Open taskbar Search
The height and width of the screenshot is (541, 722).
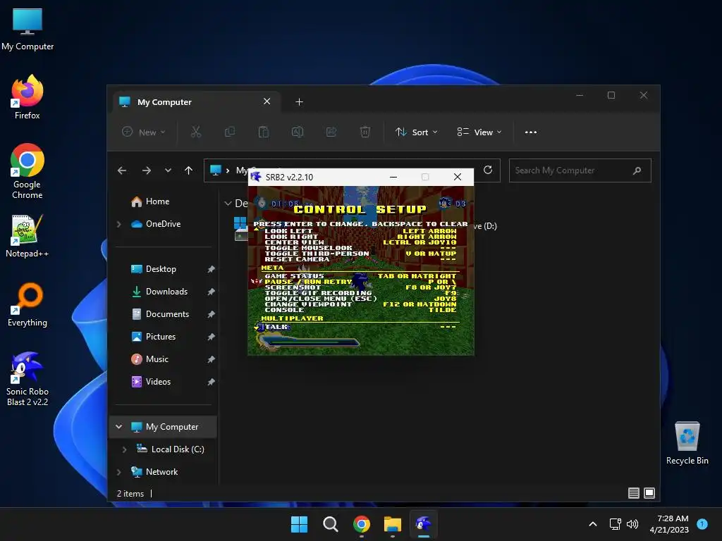point(331,524)
